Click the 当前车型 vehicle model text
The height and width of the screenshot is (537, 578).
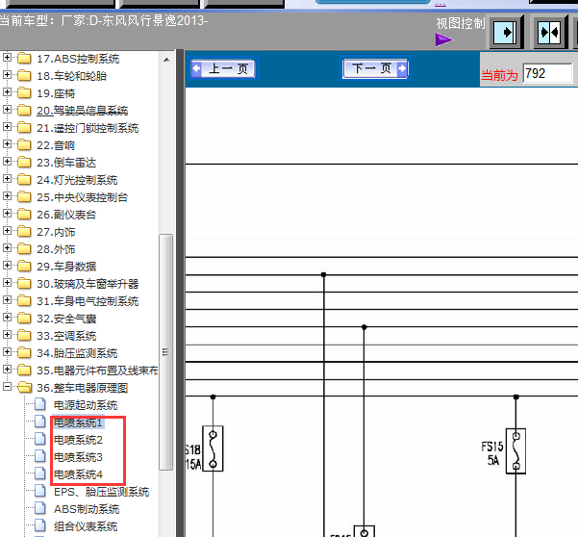pos(104,20)
